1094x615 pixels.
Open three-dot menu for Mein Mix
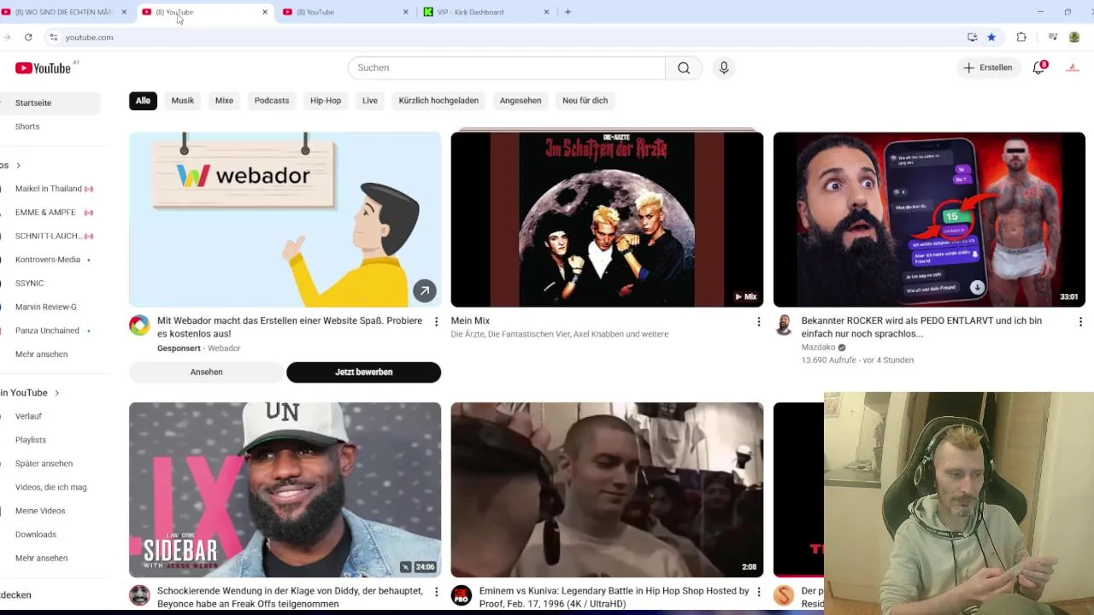758,322
